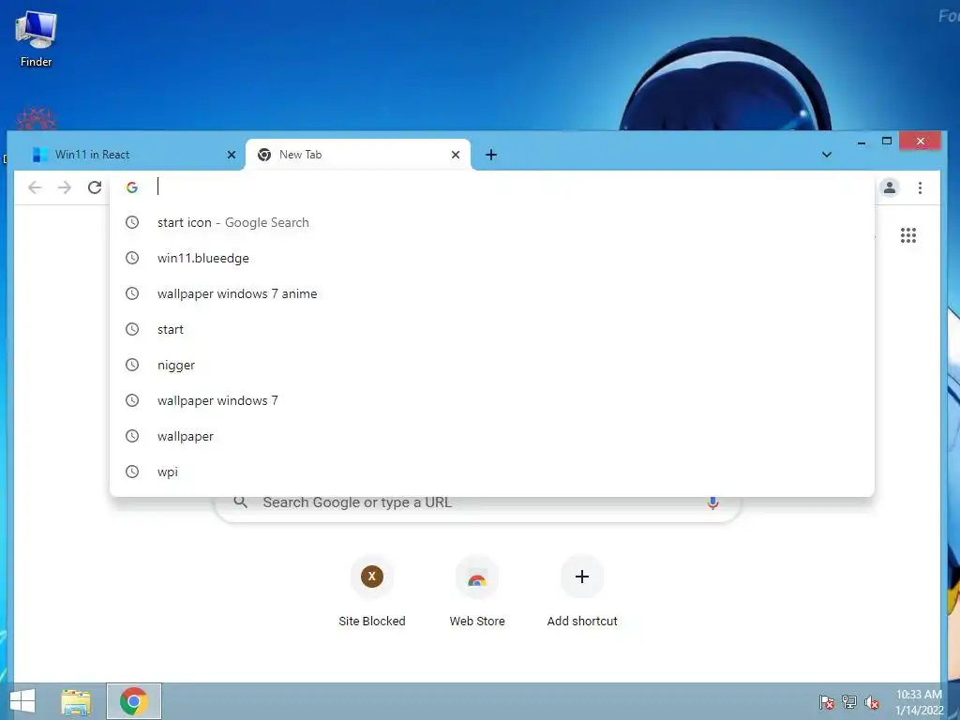960x720 pixels.
Task: Select the 'wallpaper' history suggestion
Action: (491, 436)
